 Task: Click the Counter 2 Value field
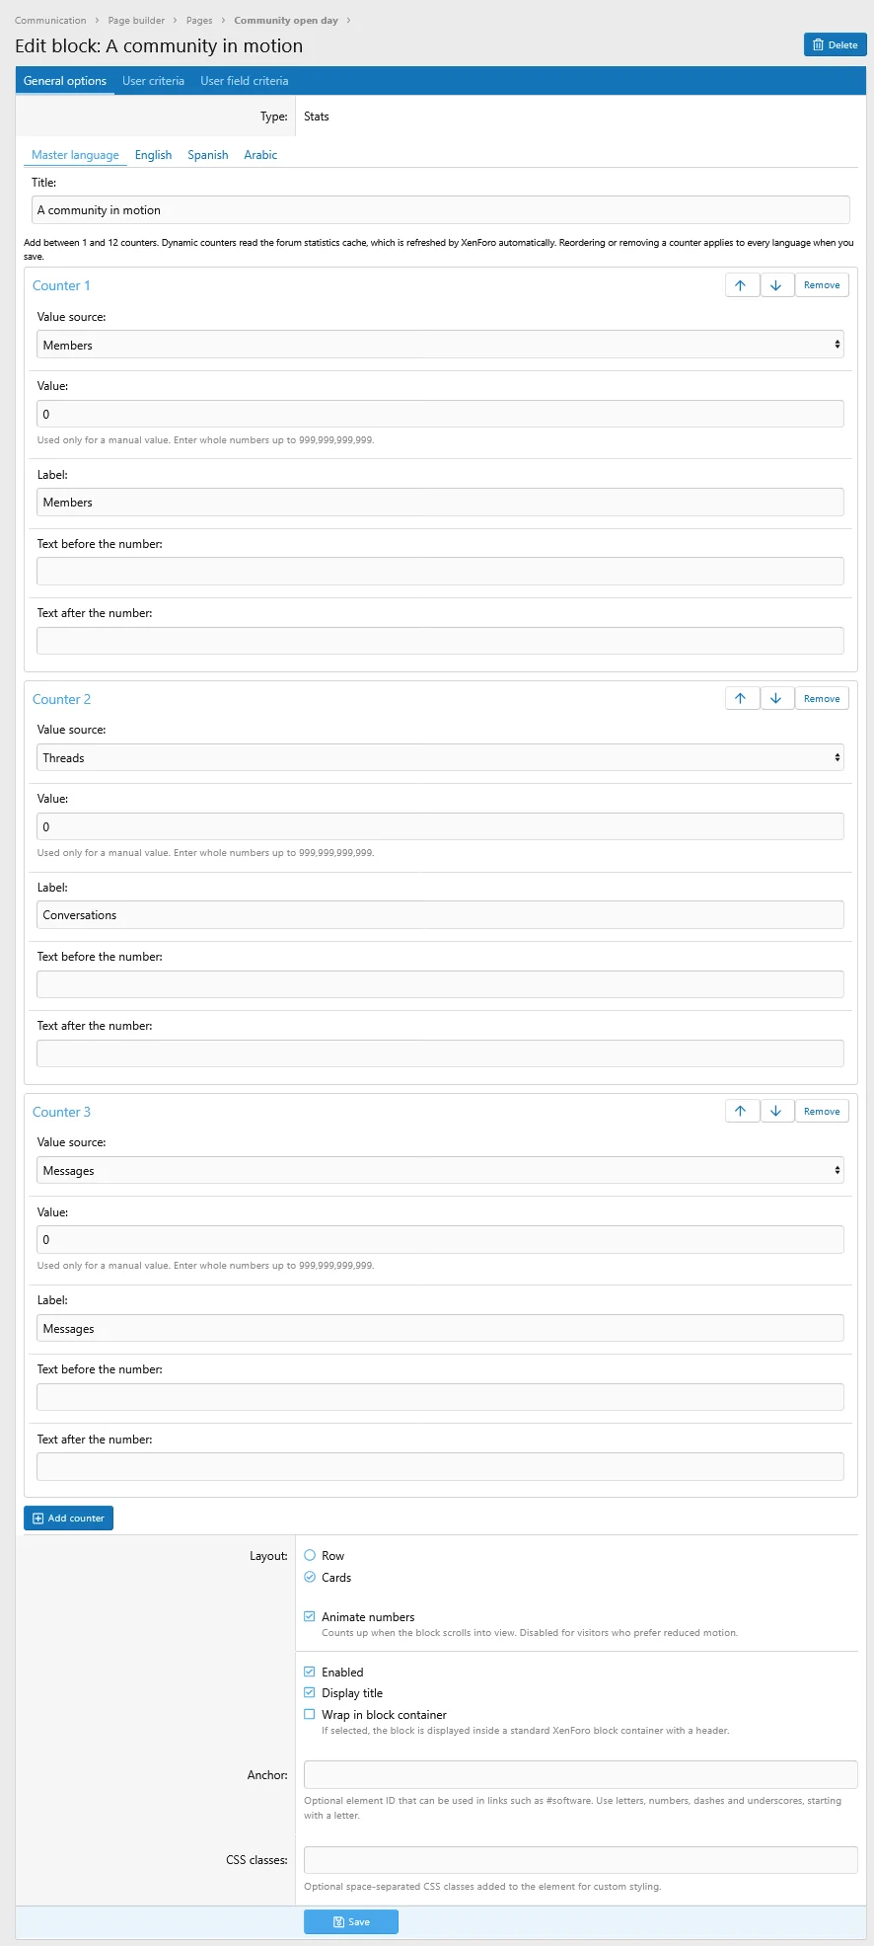click(x=440, y=826)
